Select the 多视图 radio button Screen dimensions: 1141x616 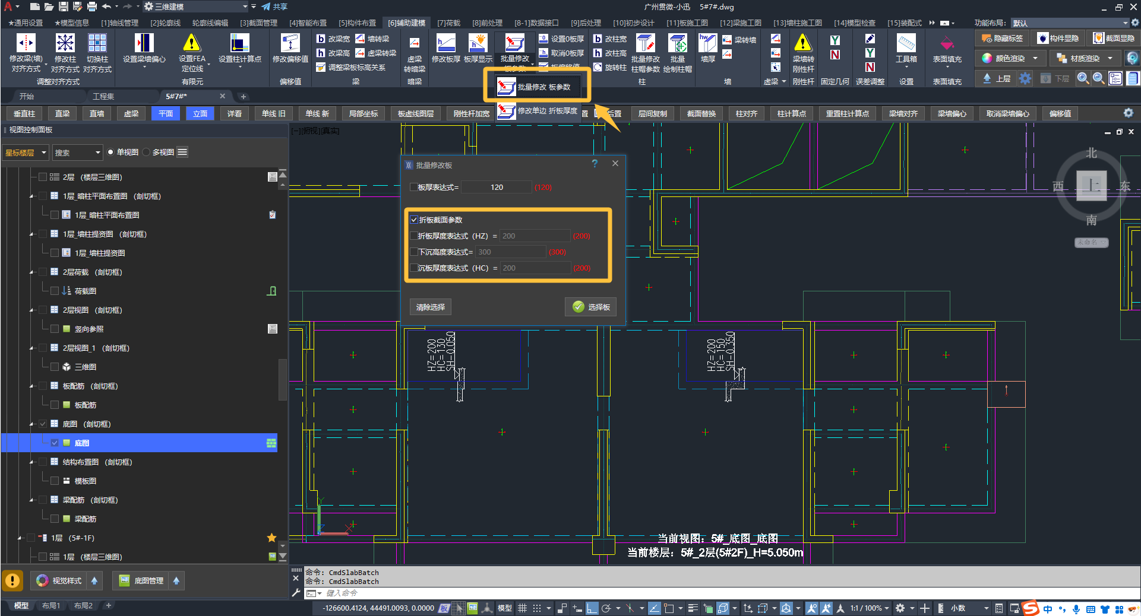point(147,153)
